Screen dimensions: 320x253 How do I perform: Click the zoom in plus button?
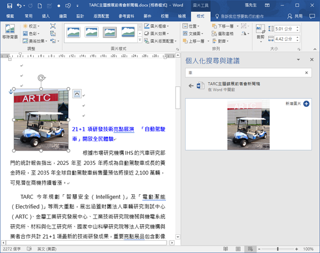(x=297, y=249)
